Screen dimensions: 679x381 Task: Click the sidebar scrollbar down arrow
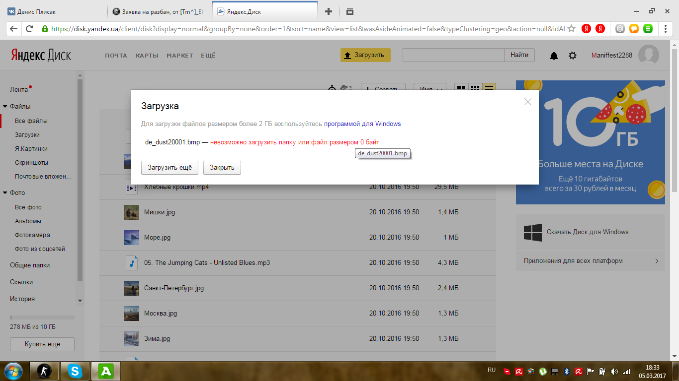tap(80, 301)
